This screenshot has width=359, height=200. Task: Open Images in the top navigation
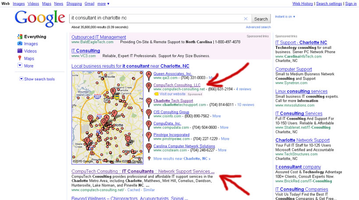(x=19, y=3)
